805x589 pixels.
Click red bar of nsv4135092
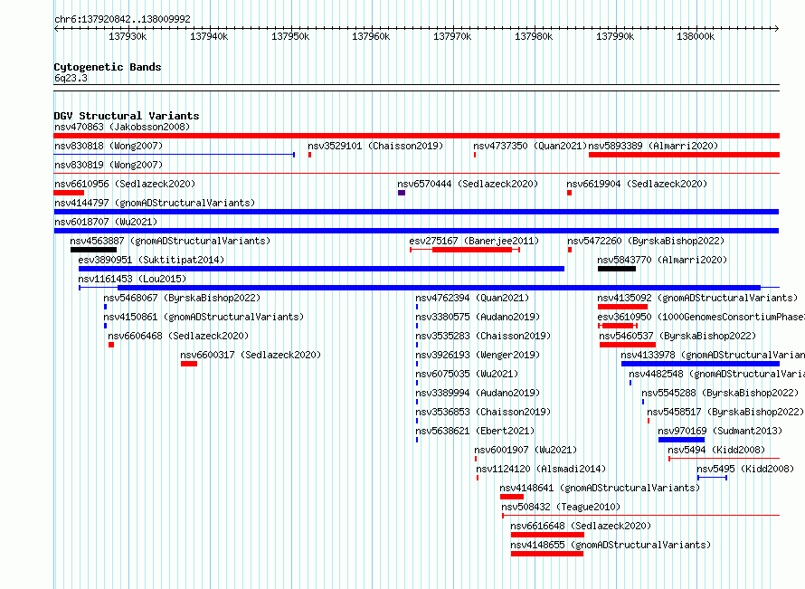(x=623, y=307)
